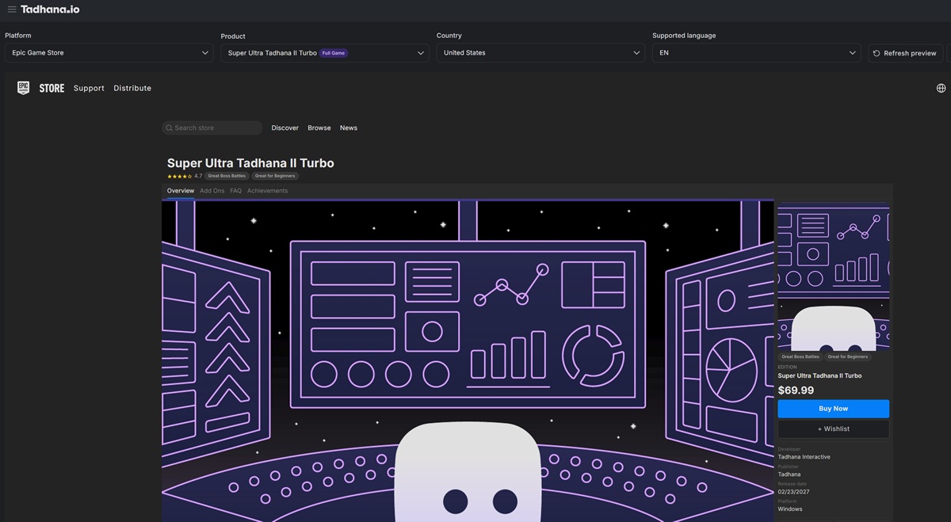The height and width of the screenshot is (522, 951).
Task: Click the Great Boss Battles tag in sidebar
Action: tap(800, 356)
